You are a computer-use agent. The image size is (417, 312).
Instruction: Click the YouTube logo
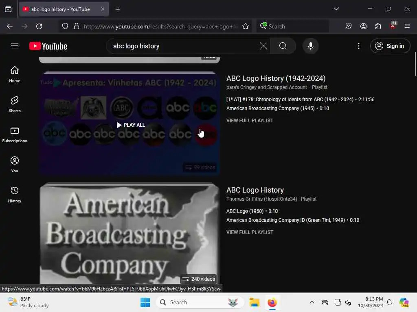point(48,46)
